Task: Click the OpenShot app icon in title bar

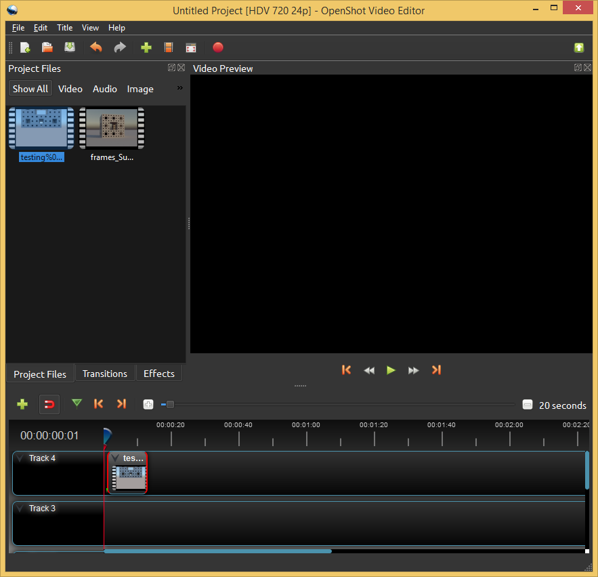Action: point(12,10)
